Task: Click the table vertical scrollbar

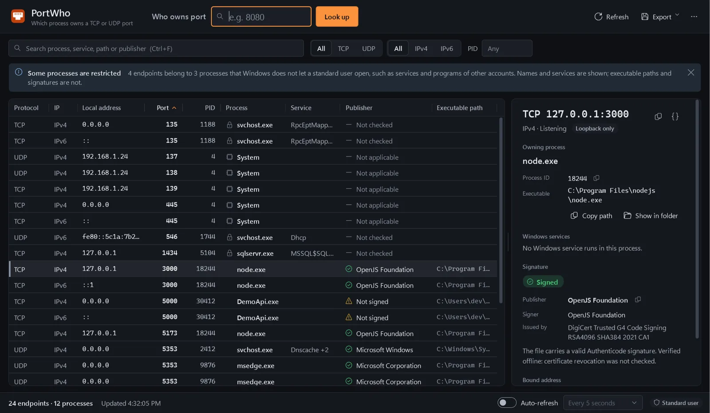Action: [501, 210]
